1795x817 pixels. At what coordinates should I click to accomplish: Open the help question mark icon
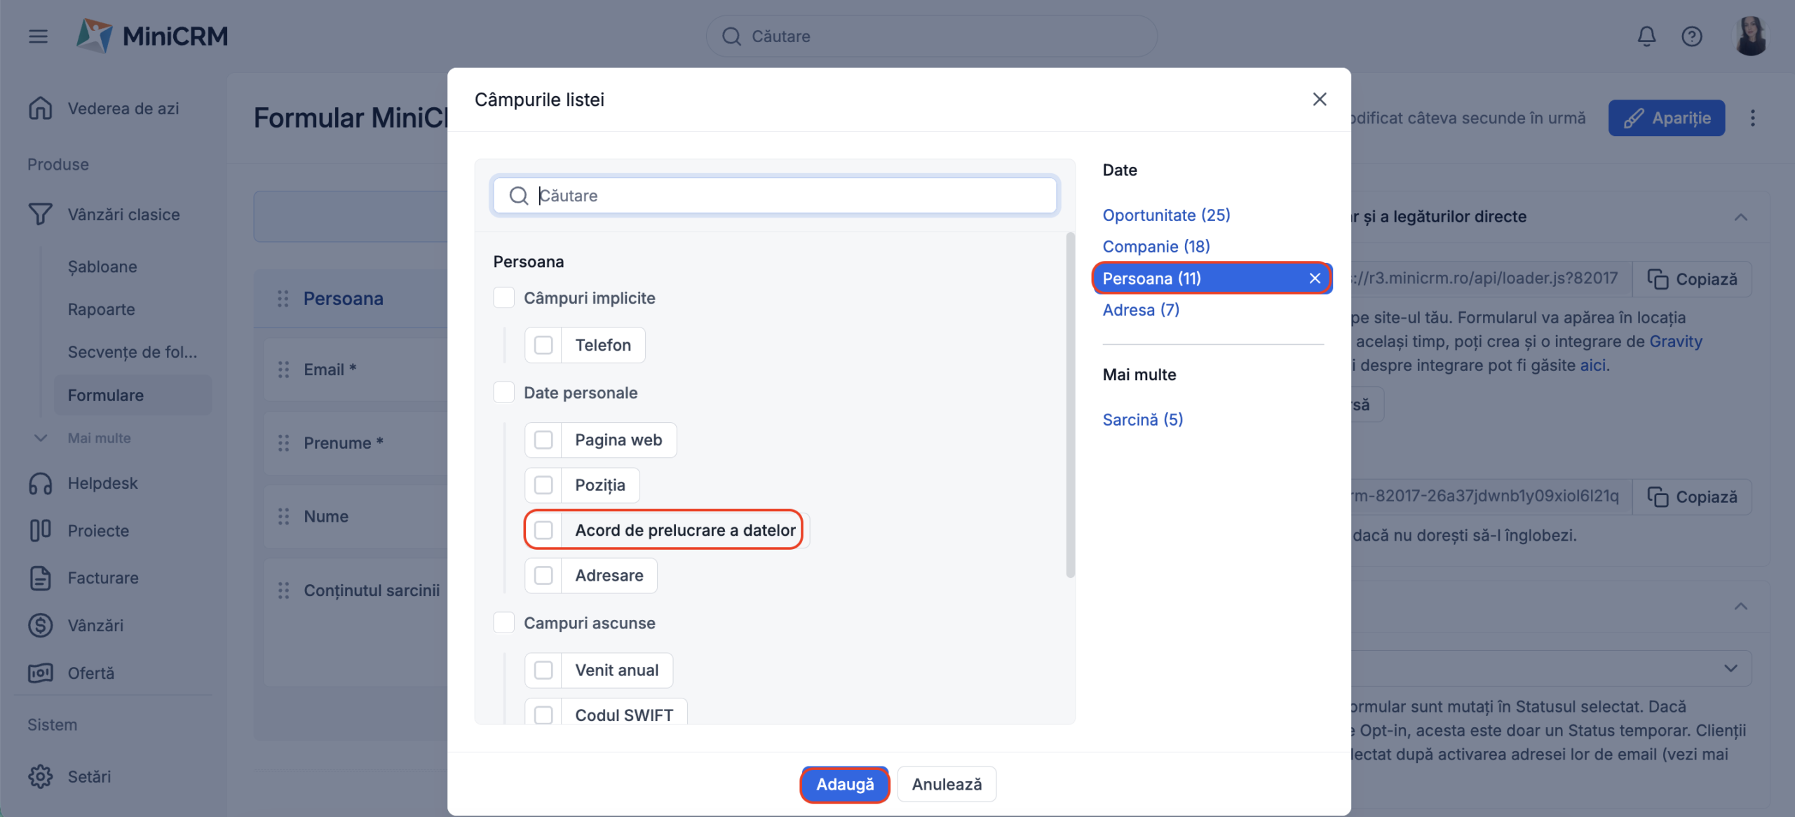click(x=1691, y=36)
